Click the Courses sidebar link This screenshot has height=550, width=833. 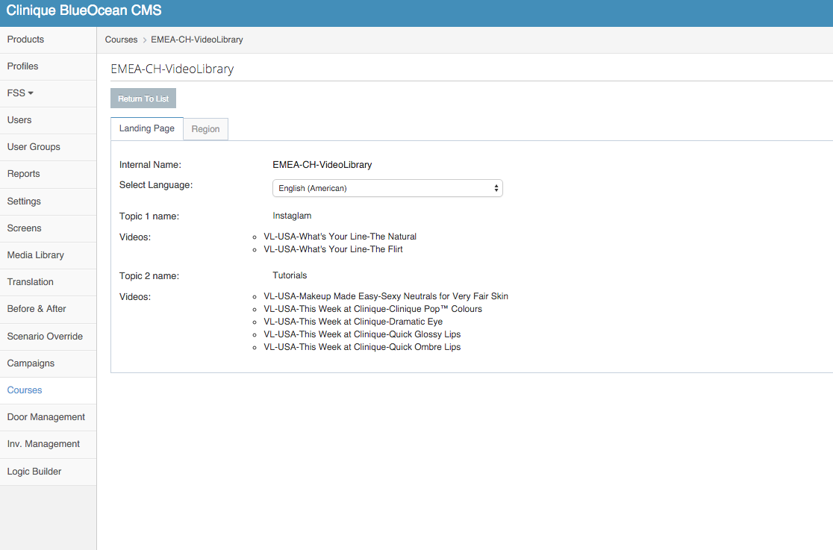pos(48,390)
